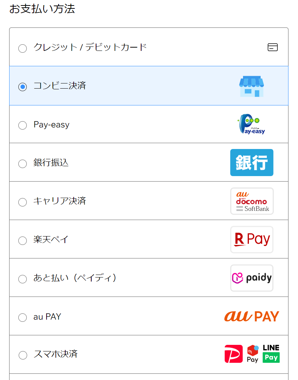
Task: Click the au docomo SoftBank carrier logo
Action: [252, 201]
